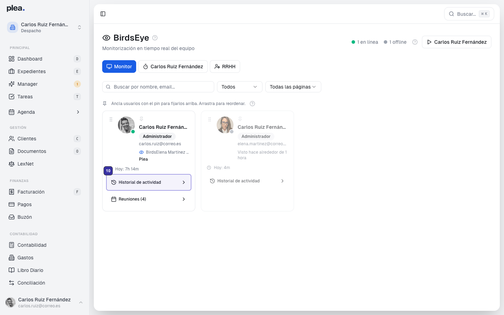Switch to the timer Carlos Ruiz Fernández tab
Image resolution: width=504 pixels, height=315 pixels.
pos(173,66)
